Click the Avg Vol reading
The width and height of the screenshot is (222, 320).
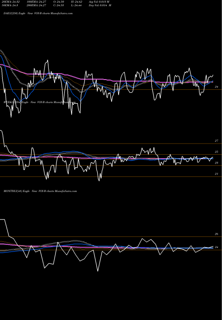pos(99,2)
